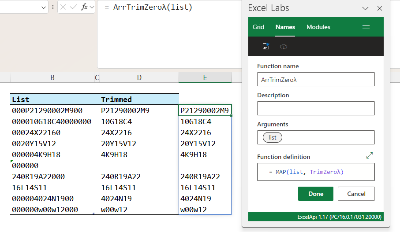The width and height of the screenshot is (400, 232).
Task: Click the vertical dots handle beside the name box
Action: pyautogui.click(x=53, y=7)
